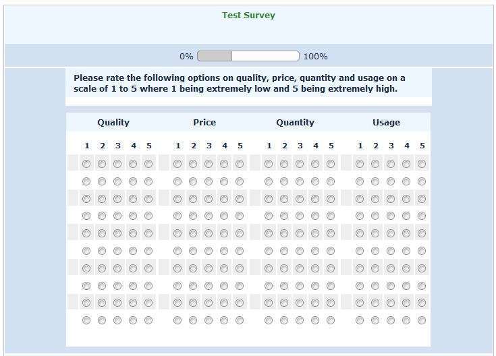Click the Quantity column header
The width and height of the screenshot is (496, 356).
click(x=295, y=122)
